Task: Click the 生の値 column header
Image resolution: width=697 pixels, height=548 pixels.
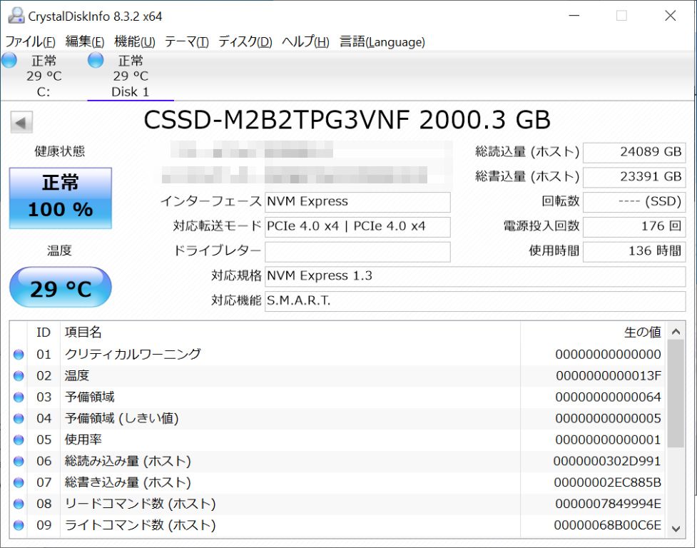Action: pos(641,333)
